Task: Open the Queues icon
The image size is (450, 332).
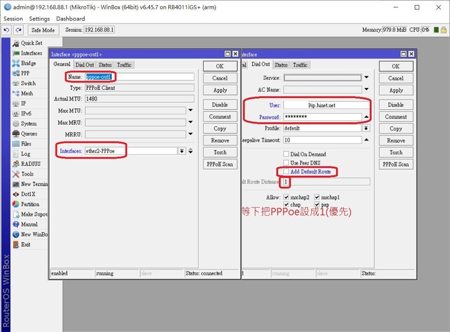Action: pos(16,134)
